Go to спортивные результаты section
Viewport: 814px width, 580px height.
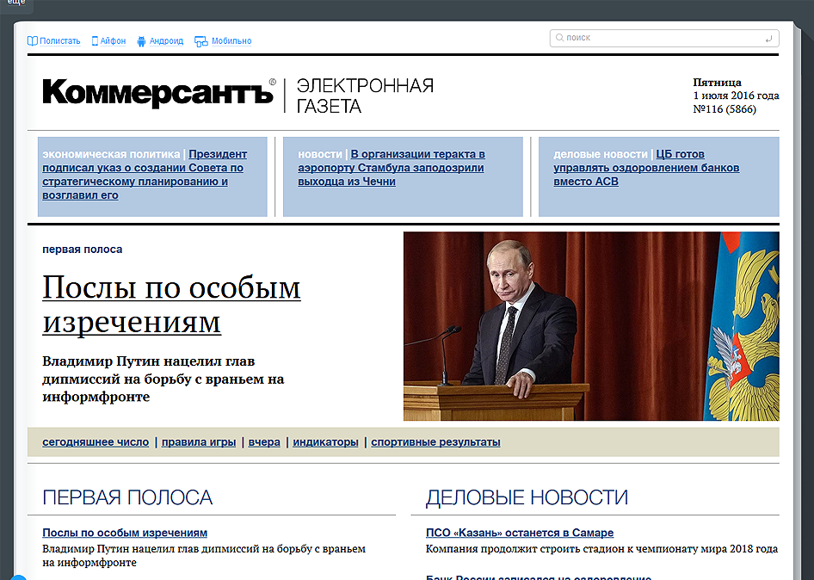point(435,442)
